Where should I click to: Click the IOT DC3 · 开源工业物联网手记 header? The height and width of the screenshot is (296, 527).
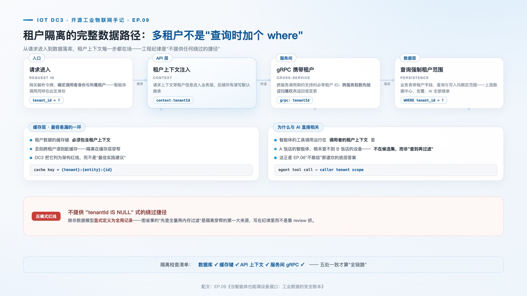(93, 20)
